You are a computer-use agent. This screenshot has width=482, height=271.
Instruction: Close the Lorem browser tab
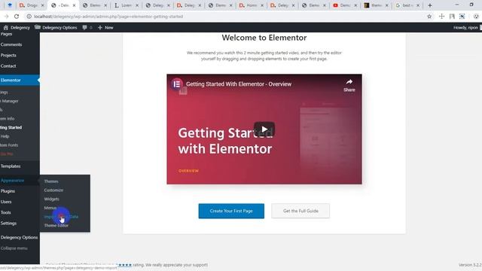(x=137, y=5)
